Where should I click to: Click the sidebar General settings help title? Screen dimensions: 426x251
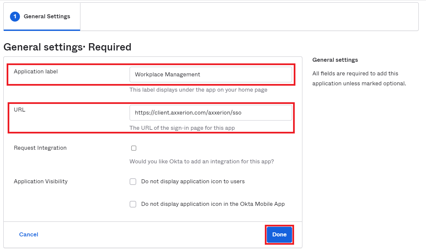click(335, 60)
